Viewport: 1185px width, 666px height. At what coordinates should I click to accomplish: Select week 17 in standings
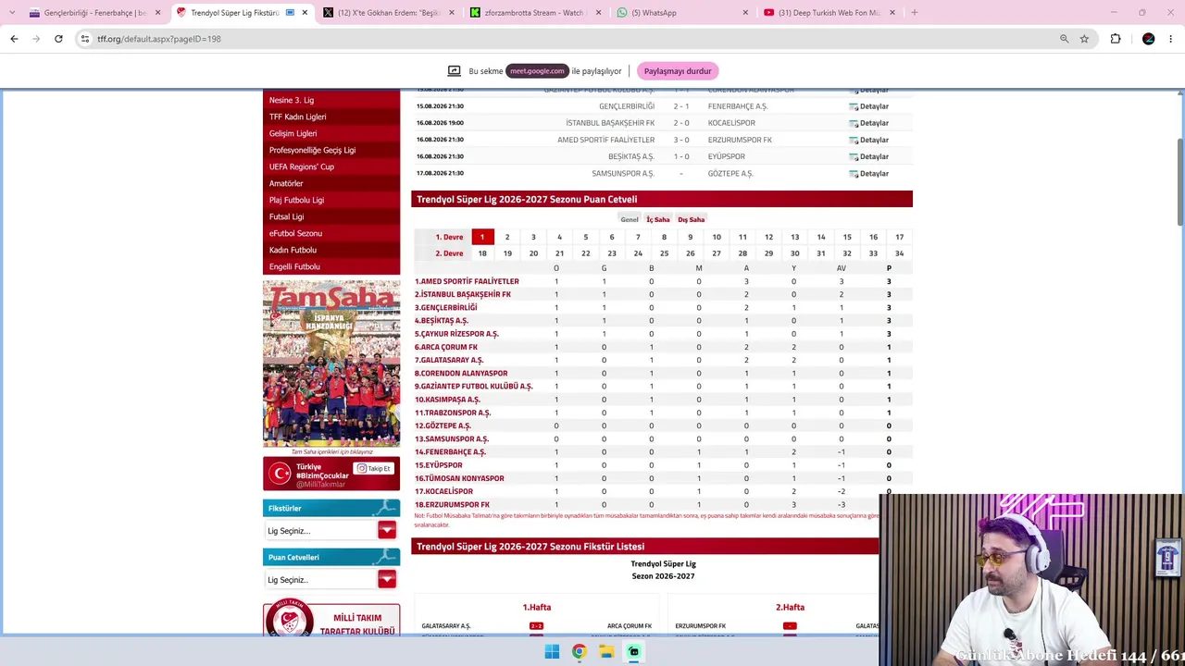[x=899, y=237]
